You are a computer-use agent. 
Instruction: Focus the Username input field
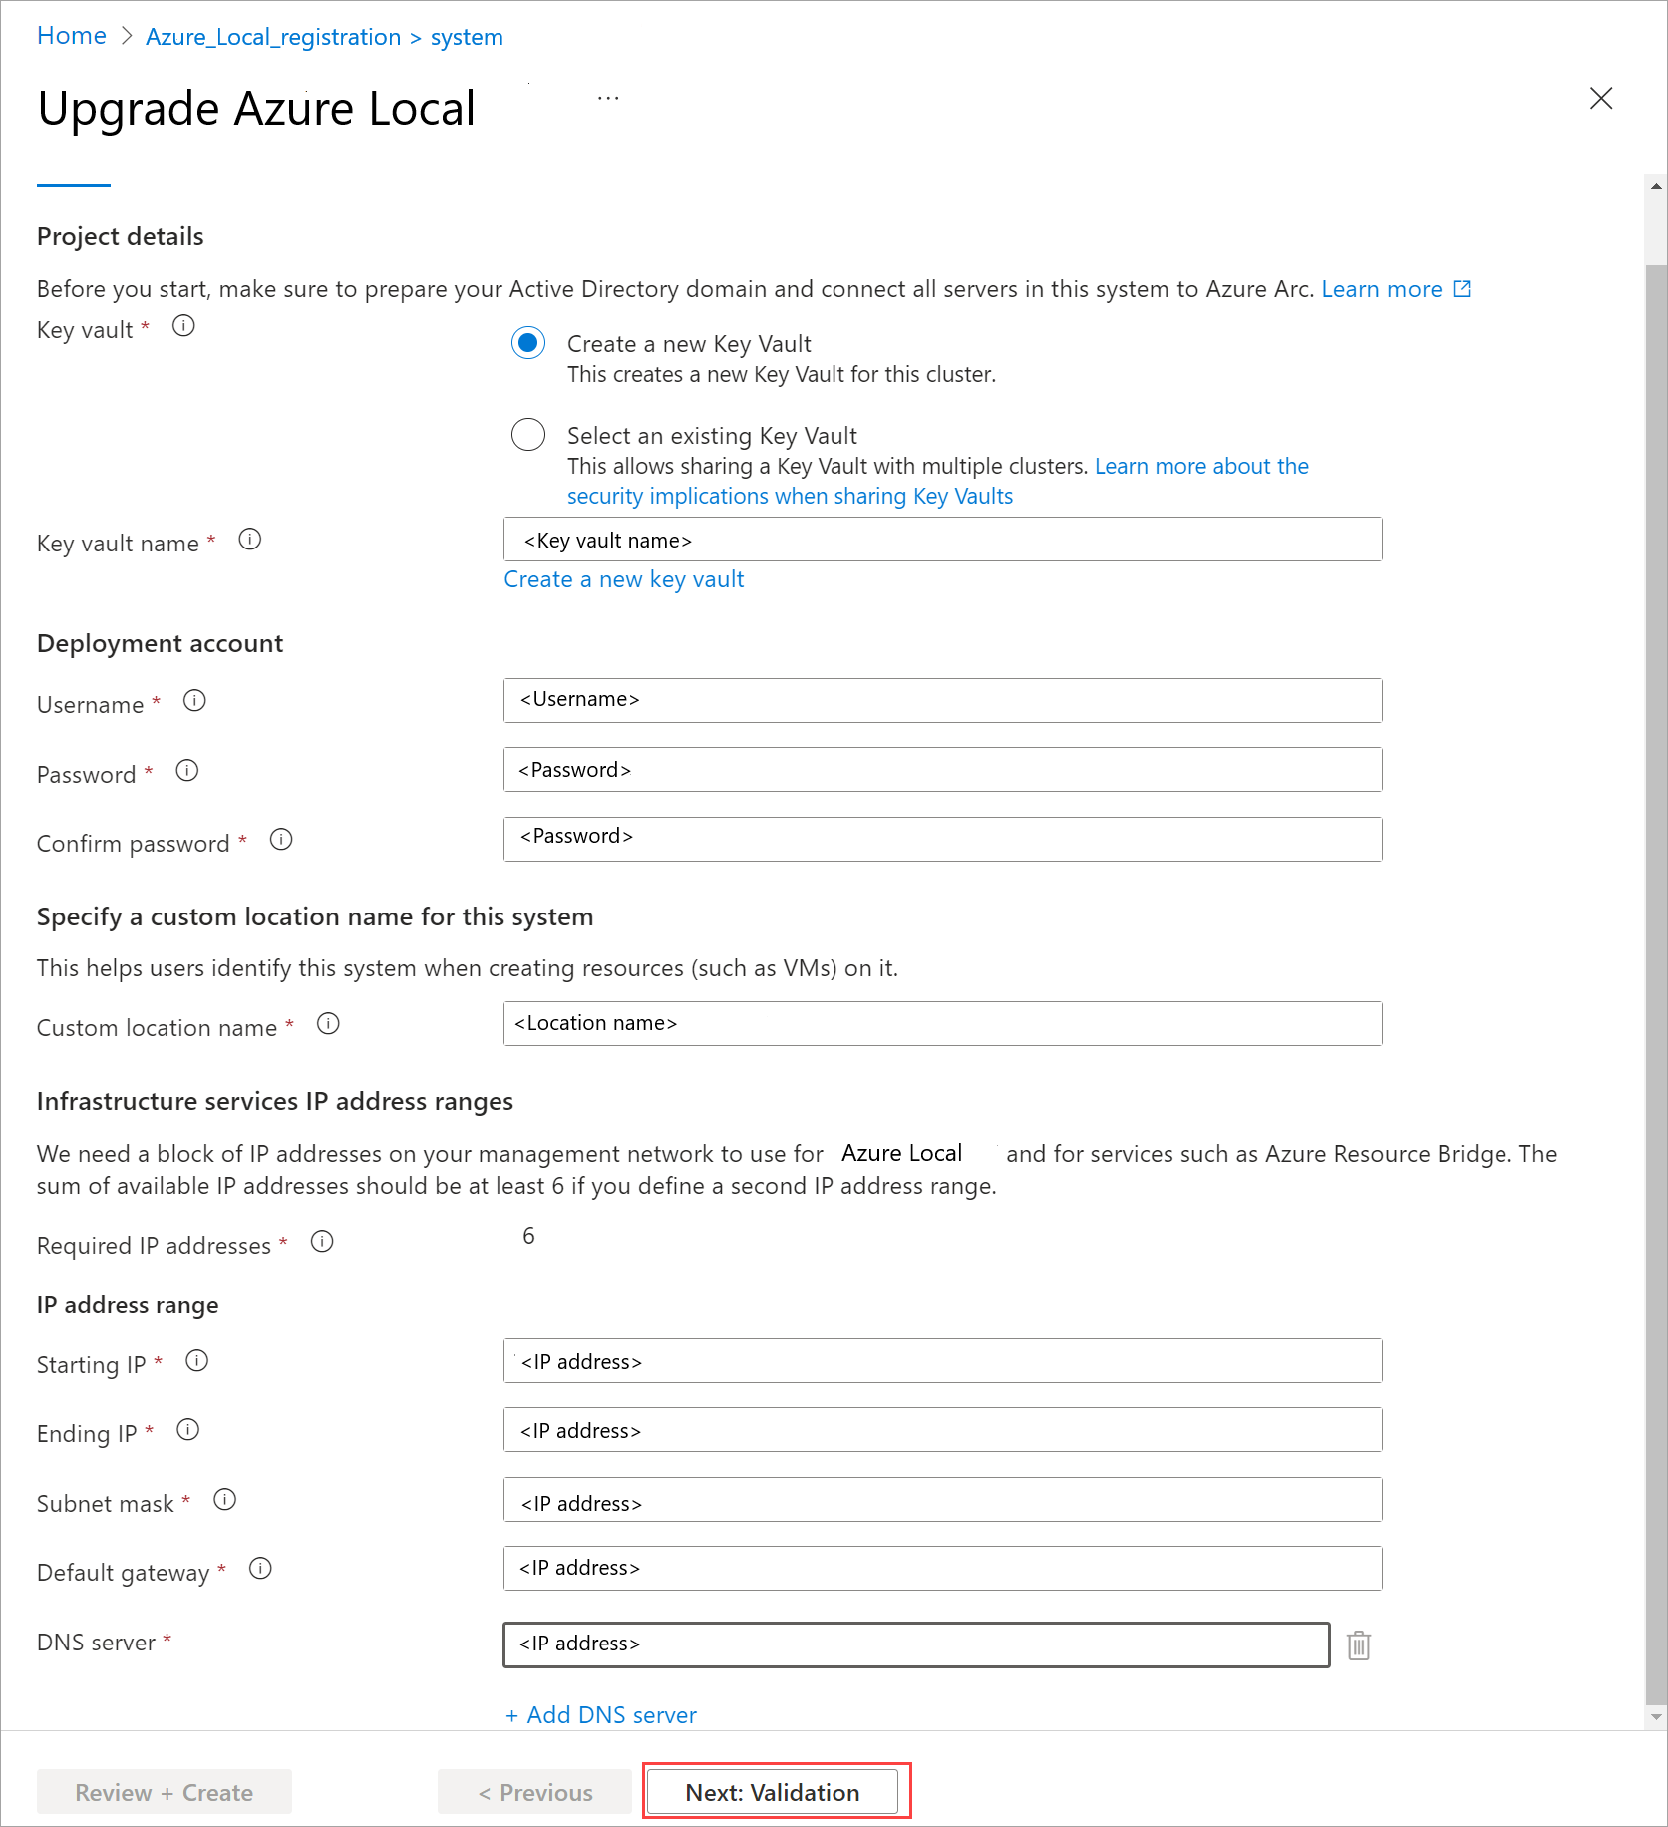[942, 700]
